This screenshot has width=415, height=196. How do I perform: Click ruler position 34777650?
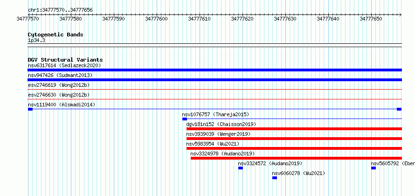(x=371, y=19)
